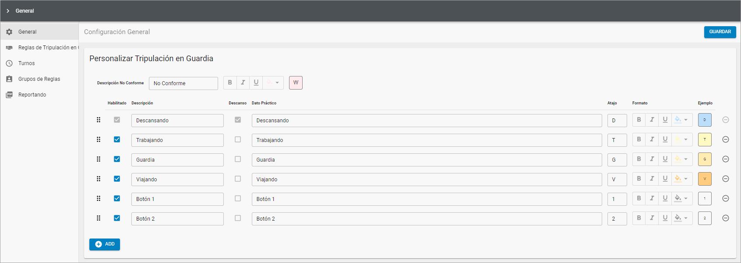Grab the drag handle of Botón 2 row
This screenshot has height=263, width=741.
coord(99,218)
